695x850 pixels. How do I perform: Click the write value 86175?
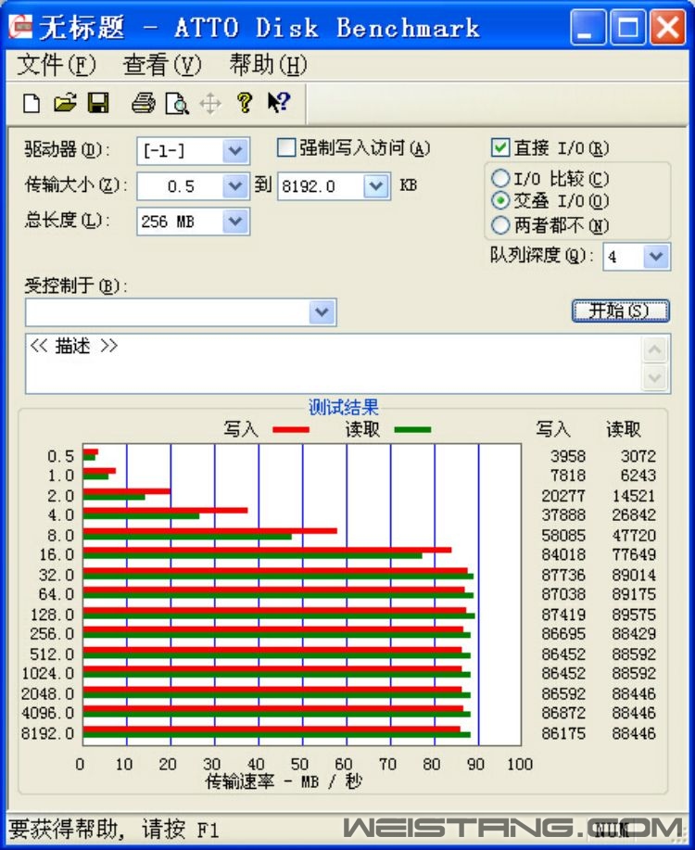coord(563,733)
